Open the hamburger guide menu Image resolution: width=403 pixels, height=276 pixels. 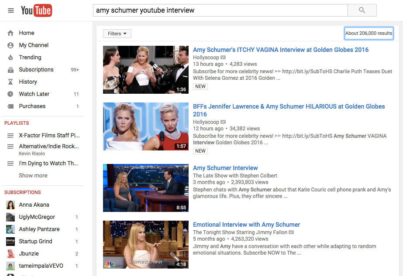coord(11,10)
